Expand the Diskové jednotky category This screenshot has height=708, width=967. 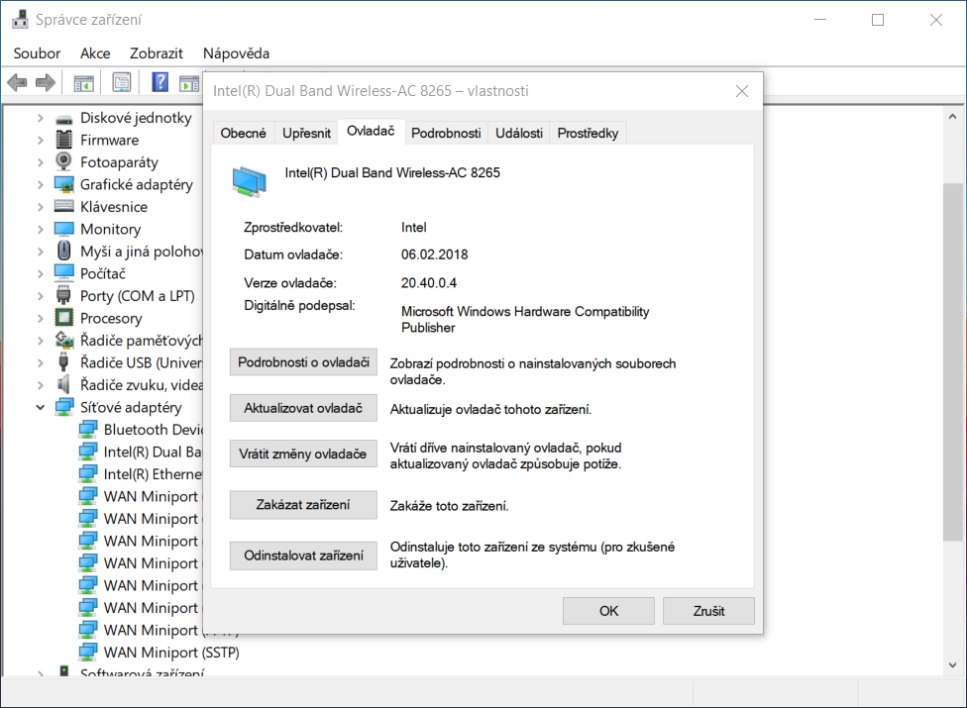click(41, 118)
